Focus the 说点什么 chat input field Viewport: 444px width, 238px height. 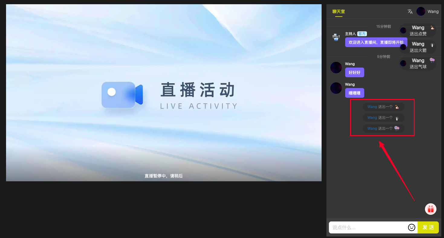[368, 227]
